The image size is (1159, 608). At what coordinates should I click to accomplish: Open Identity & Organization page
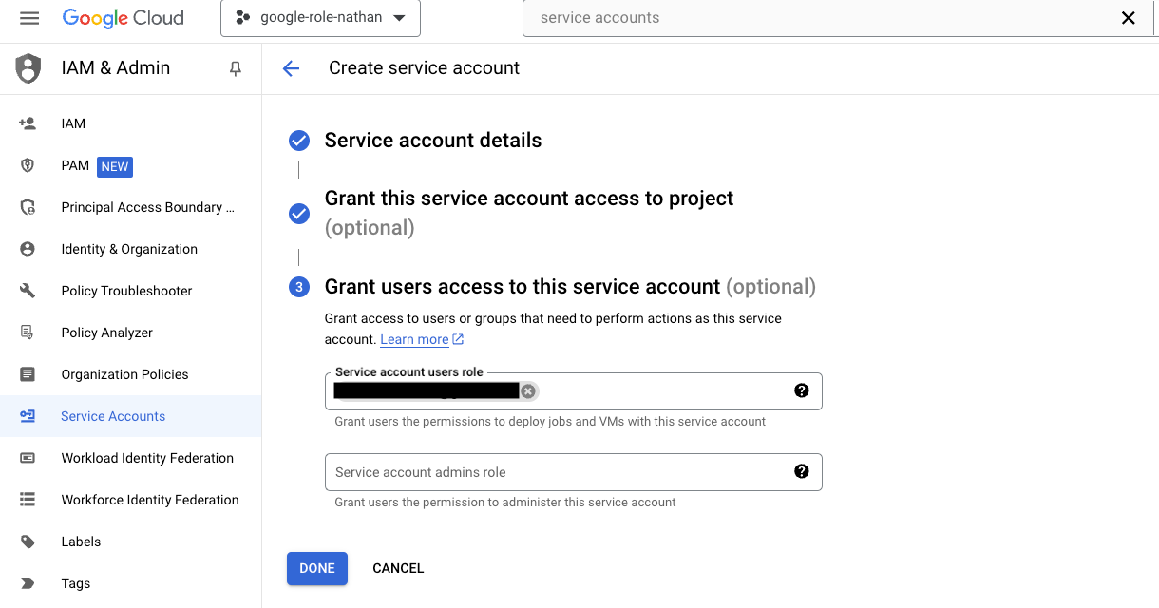click(x=130, y=249)
